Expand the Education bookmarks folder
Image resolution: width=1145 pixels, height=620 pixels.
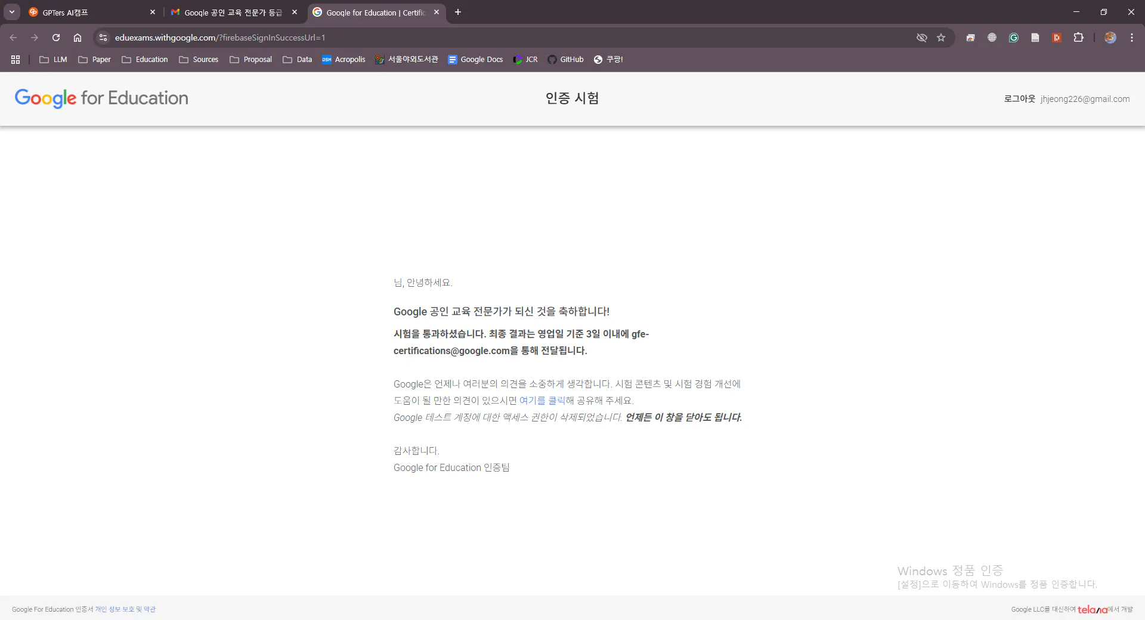[144, 60]
